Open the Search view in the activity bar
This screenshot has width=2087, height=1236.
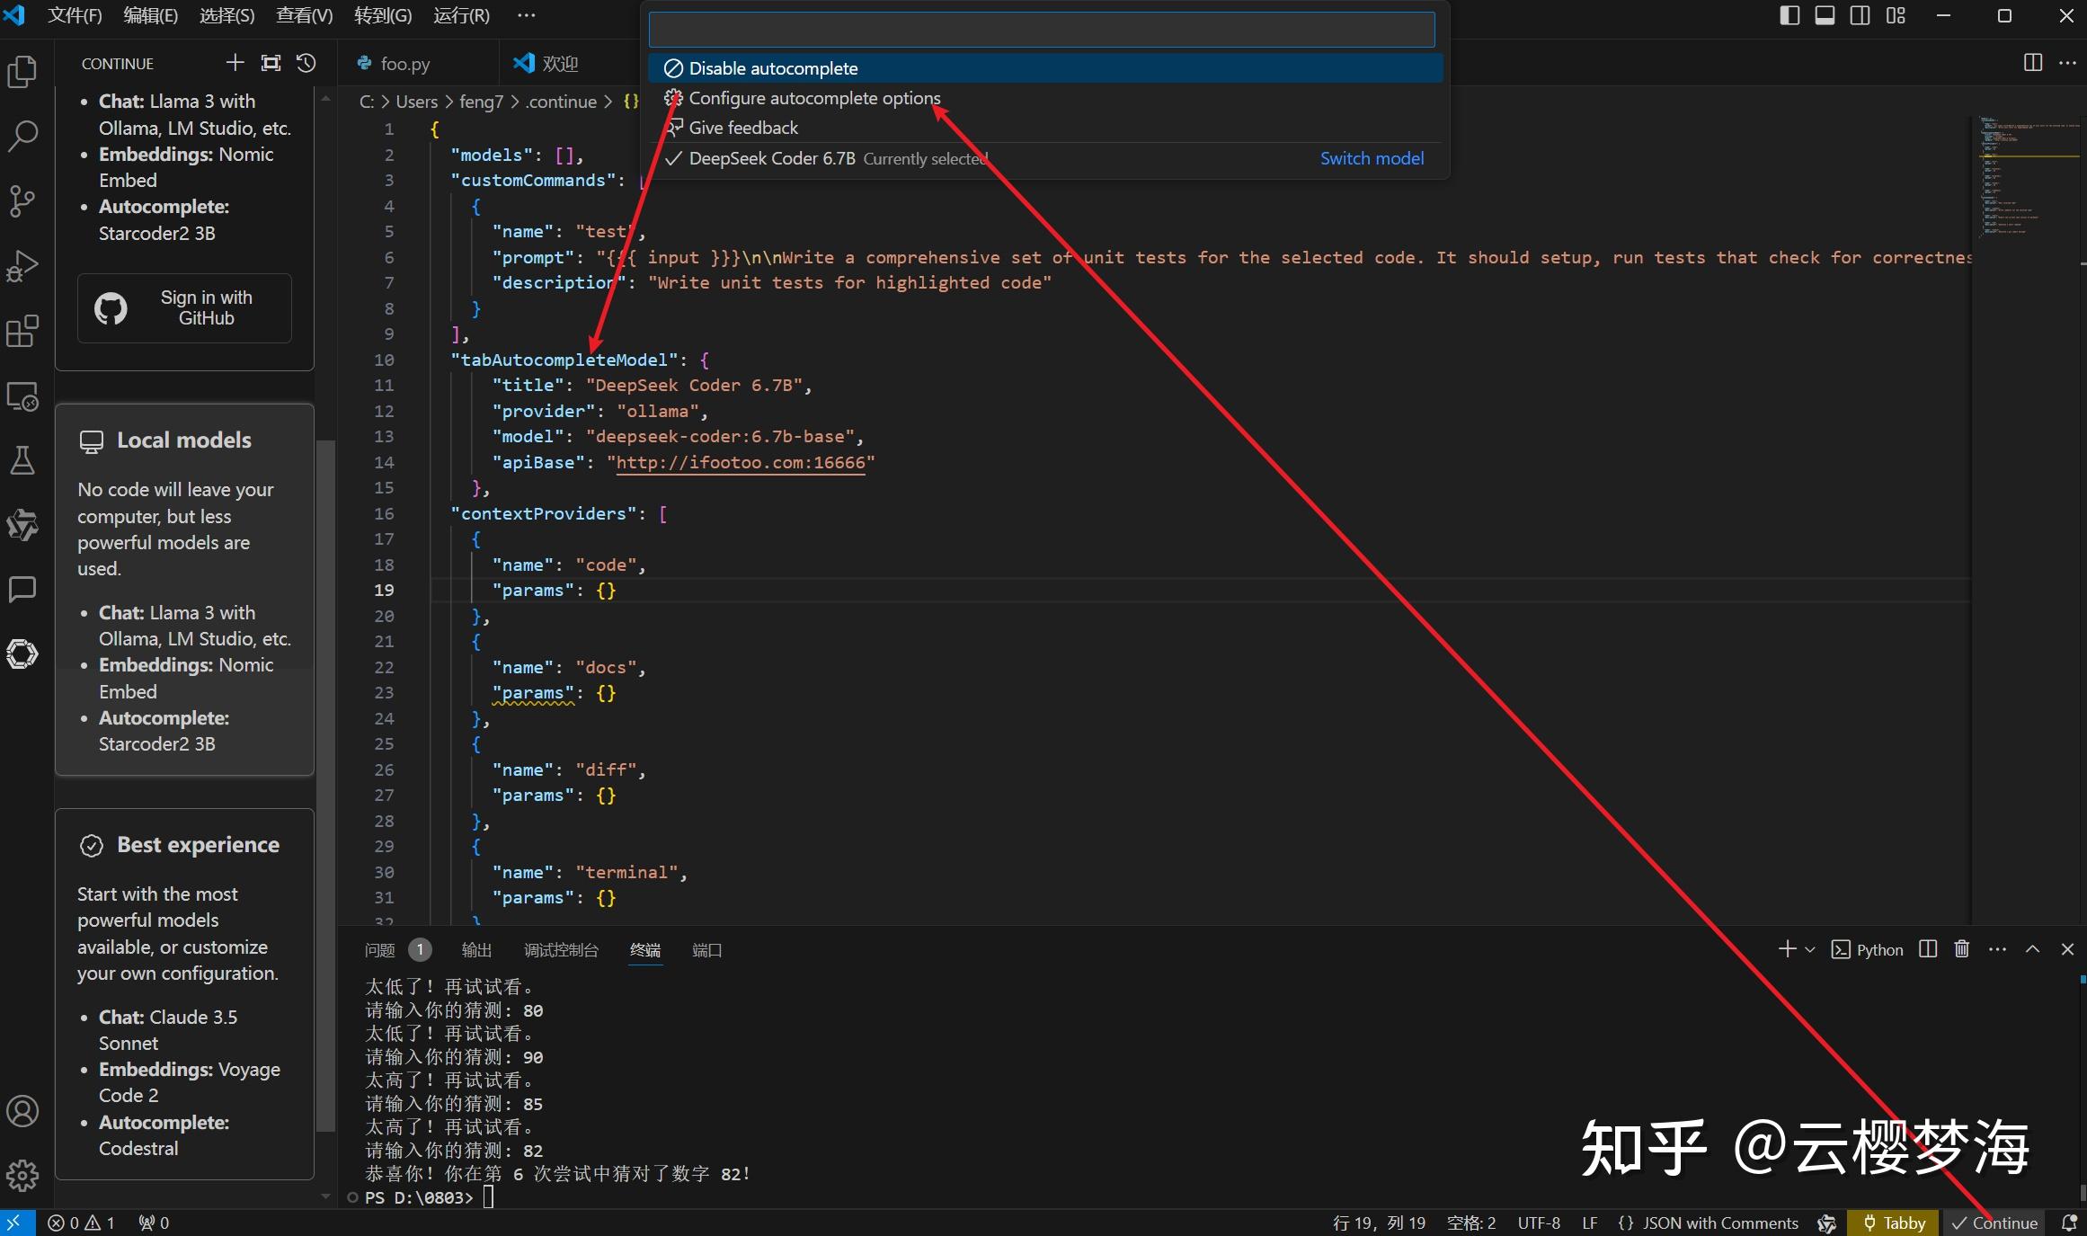click(22, 137)
